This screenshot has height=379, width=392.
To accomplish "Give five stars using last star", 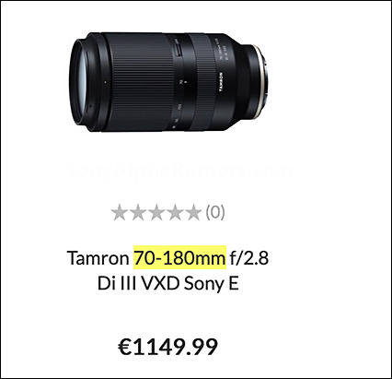I will point(193,212).
